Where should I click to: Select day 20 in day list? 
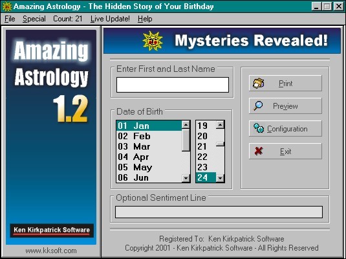pyautogui.click(x=206, y=136)
